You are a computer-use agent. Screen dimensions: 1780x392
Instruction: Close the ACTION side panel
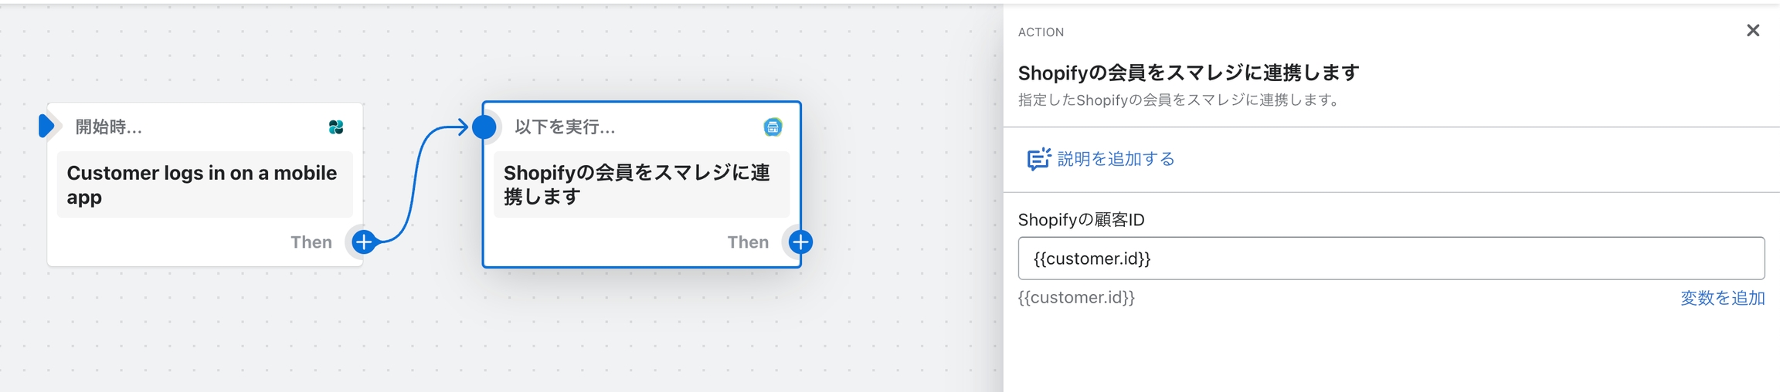tap(1753, 30)
